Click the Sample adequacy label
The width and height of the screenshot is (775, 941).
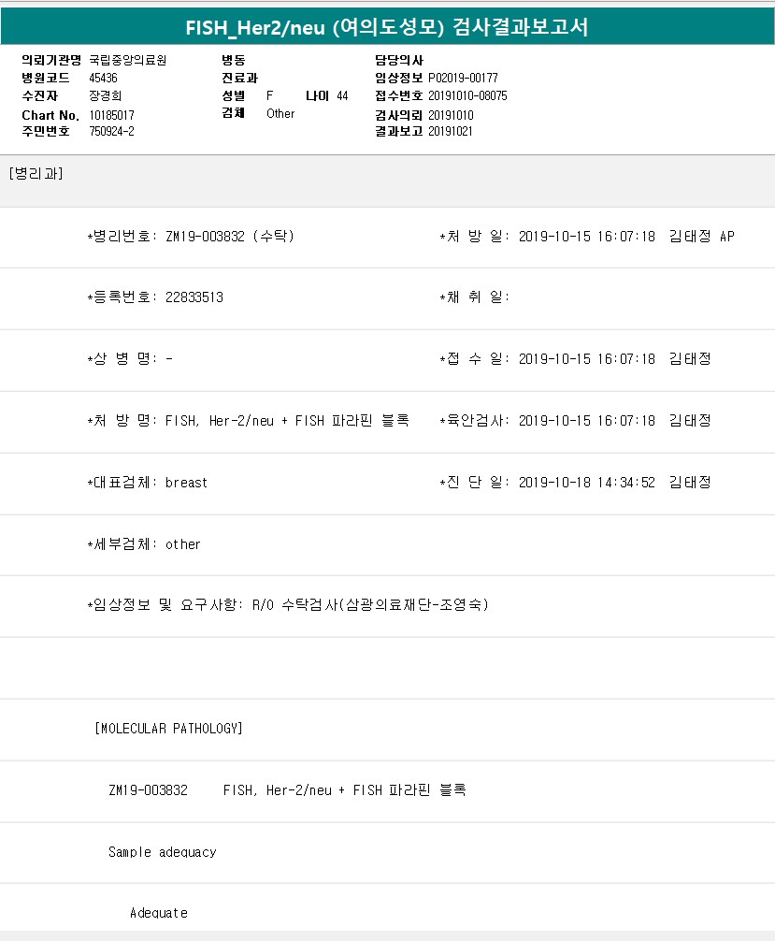(162, 852)
